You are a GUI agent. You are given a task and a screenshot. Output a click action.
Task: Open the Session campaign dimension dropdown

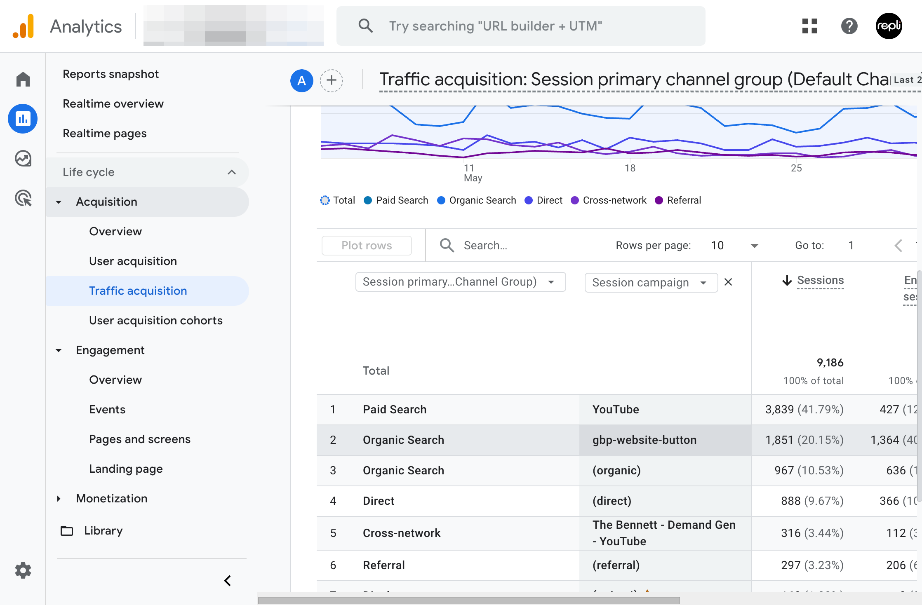651,282
